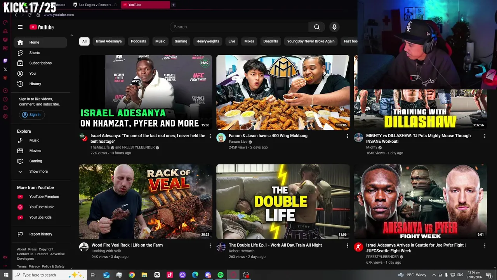Click the Robert Howarth channel avatar
This screenshot has height=280, width=497.
coord(221,247)
